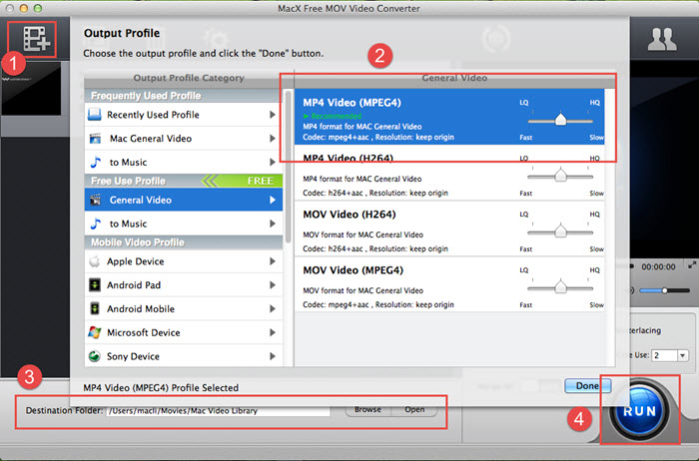The height and width of the screenshot is (461, 699).
Task: Click the Mac General Video clapboard icon
Action: (95, 139)
